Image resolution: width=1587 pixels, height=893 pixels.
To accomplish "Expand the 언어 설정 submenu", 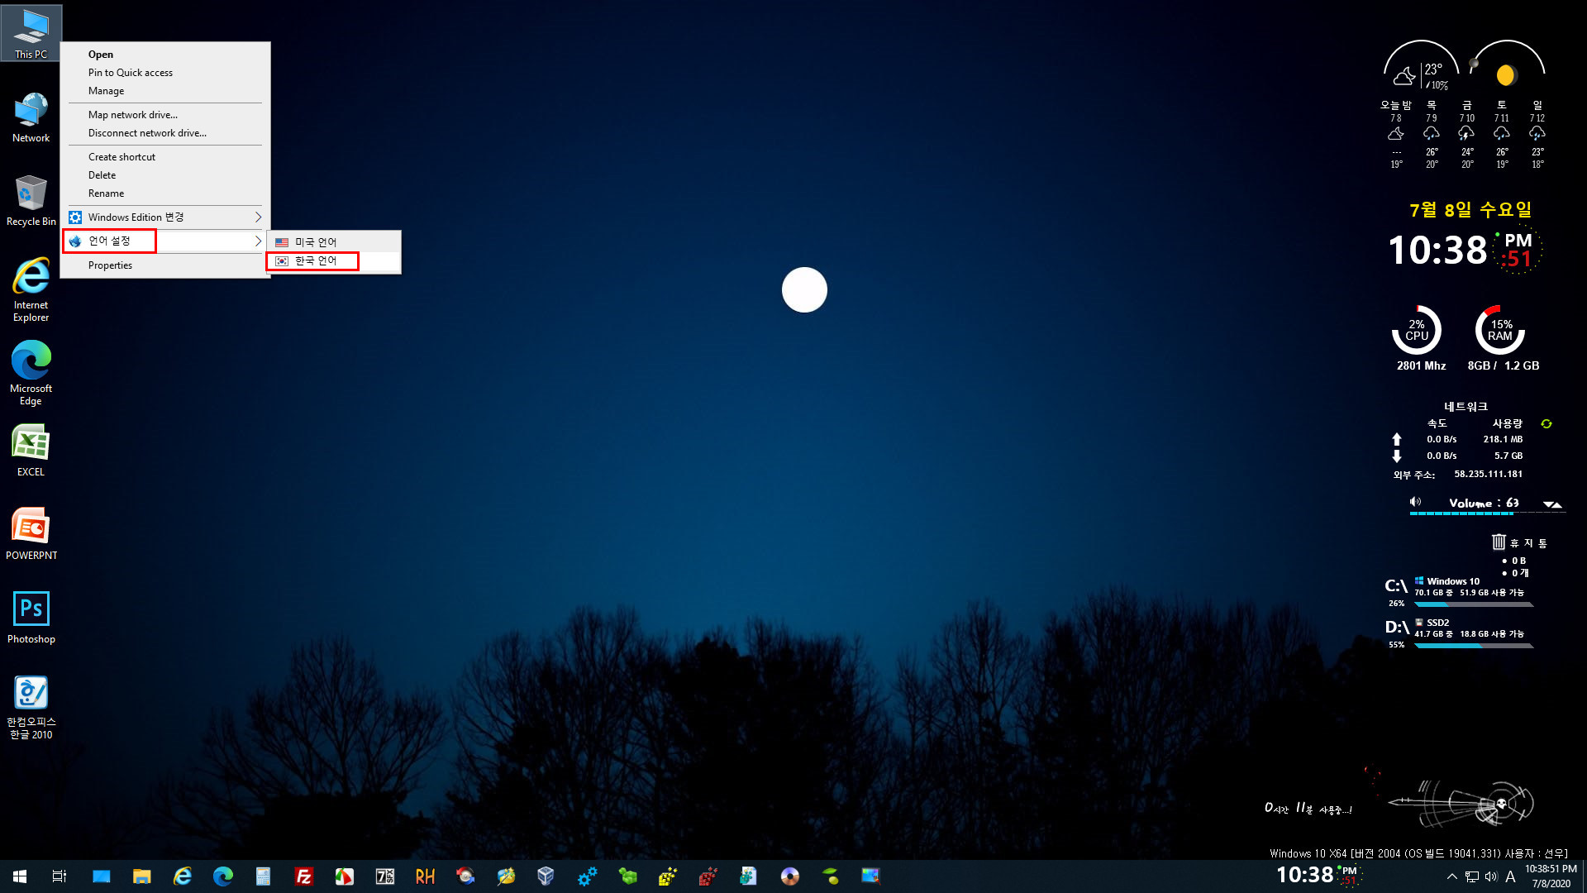I will (x=165, y=241).
